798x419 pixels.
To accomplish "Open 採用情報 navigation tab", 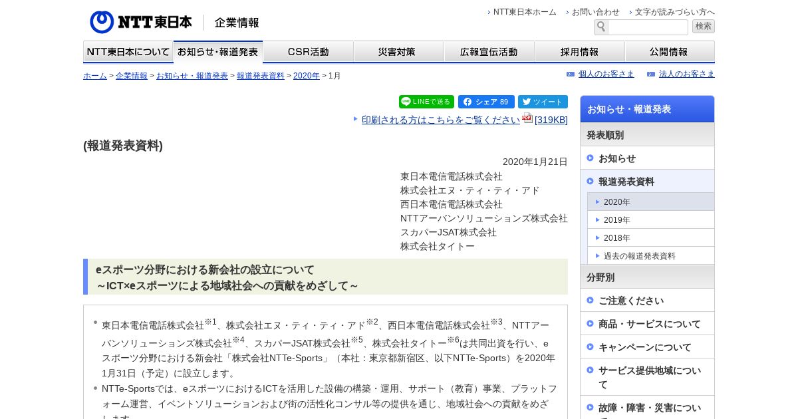I will tap(580, 51).
